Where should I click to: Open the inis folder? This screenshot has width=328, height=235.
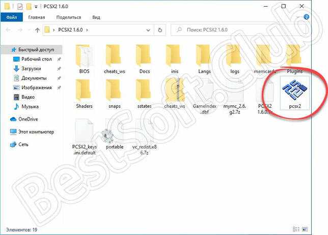(x=175, y=59)
